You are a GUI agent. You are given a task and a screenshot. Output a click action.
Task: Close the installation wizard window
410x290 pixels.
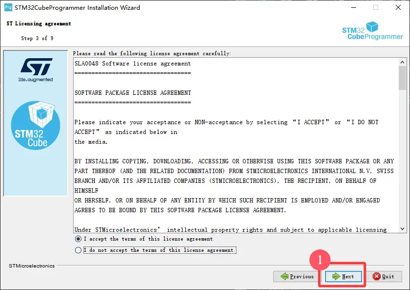pyautogui.click(x=398, y=8)
